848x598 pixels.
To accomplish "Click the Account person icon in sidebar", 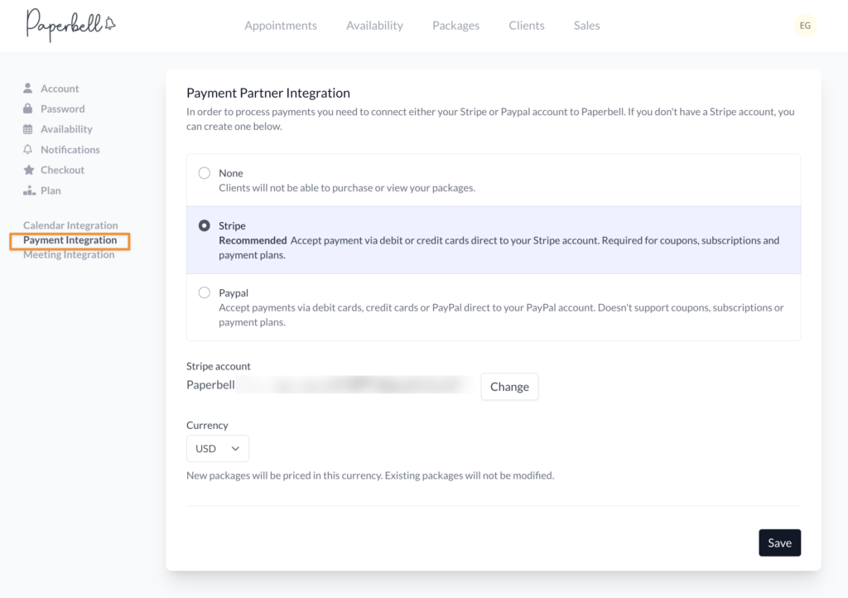I will pyautogui.click(x=28, y=89).
